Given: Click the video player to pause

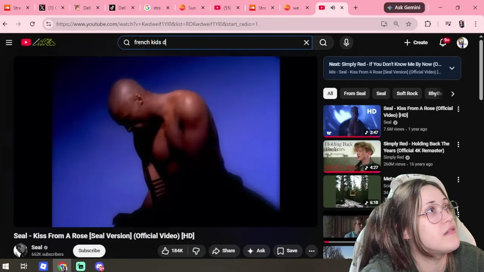Looking at the screenshot, I should 166,142.
